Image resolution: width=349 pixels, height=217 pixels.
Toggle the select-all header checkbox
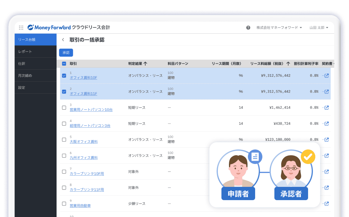pyautogui.click(x=64, y=64)
